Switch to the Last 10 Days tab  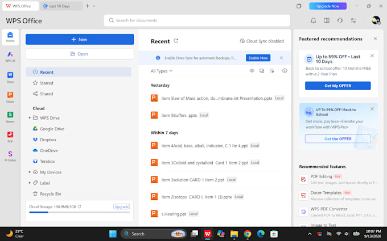(61, 6)
